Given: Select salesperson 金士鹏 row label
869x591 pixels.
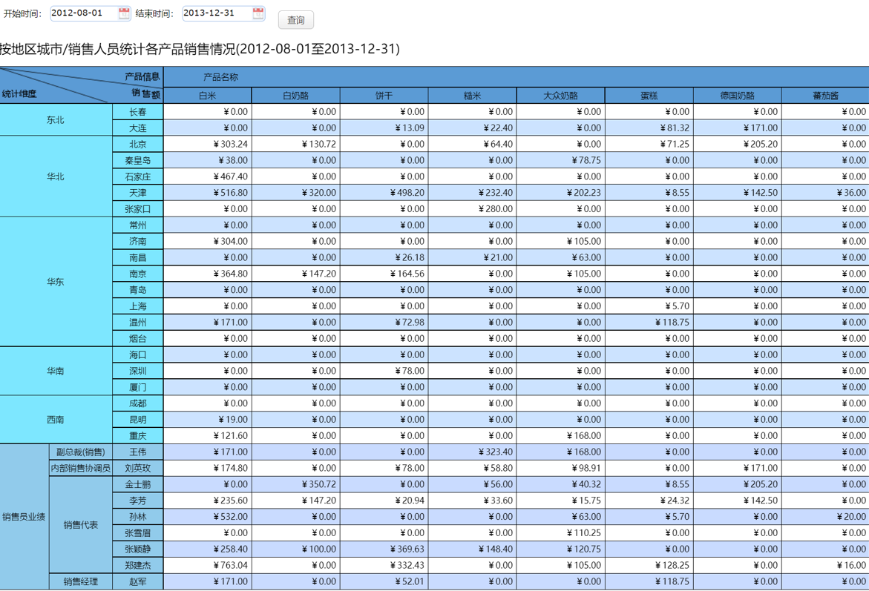Looking at the screenshot, I should click(138, 484).
